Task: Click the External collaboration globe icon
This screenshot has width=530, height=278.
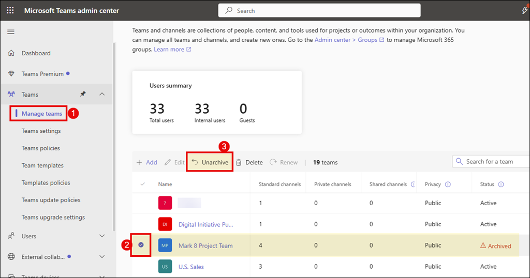Action: click(11, 256)
